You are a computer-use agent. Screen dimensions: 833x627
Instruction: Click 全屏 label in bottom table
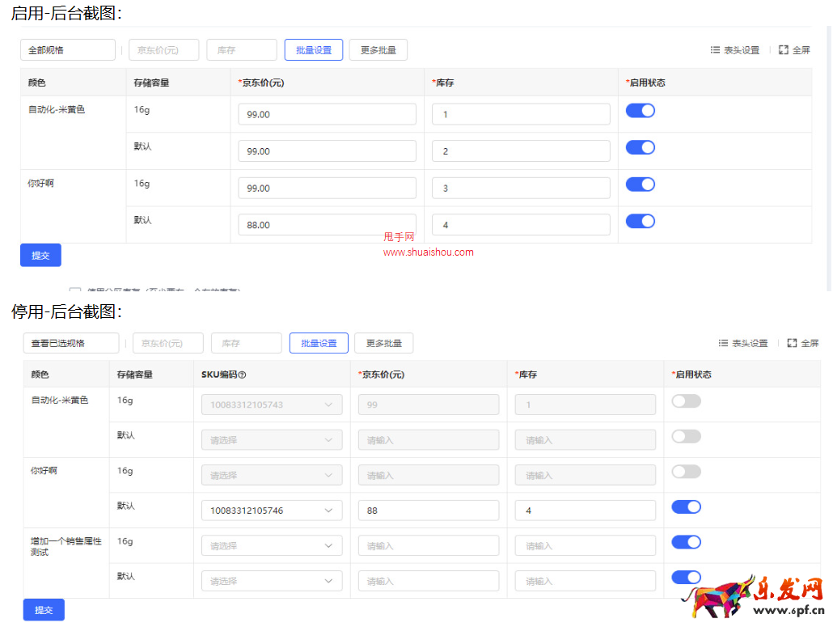click(810, 343)
